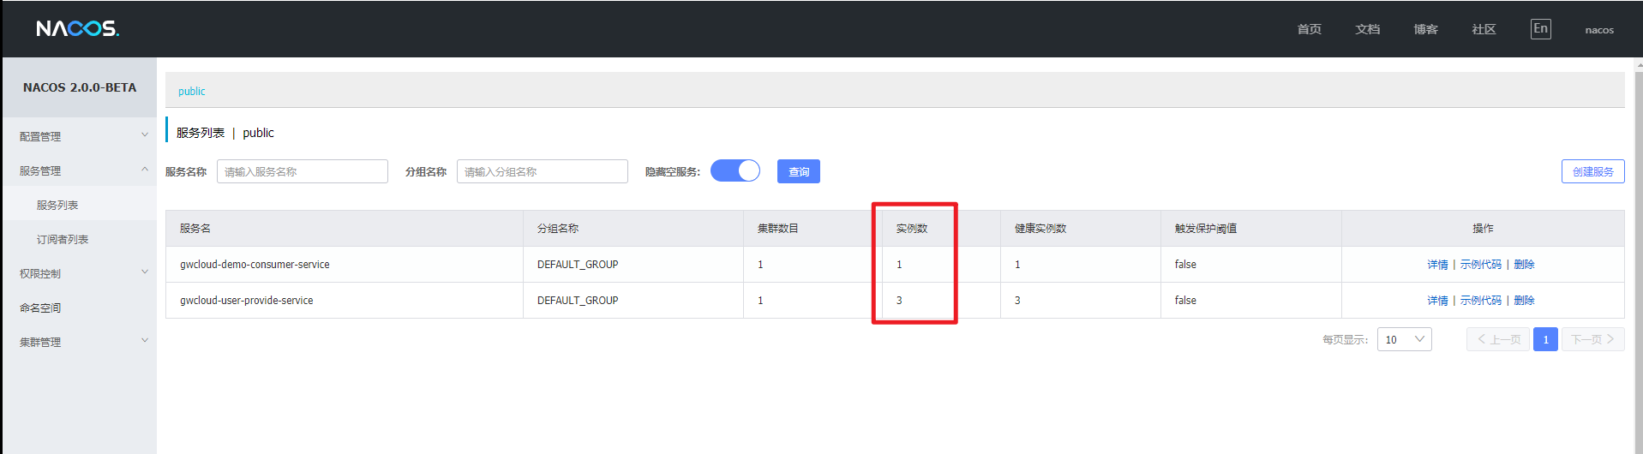Open 社区 in top navigation

point(1484,29)
